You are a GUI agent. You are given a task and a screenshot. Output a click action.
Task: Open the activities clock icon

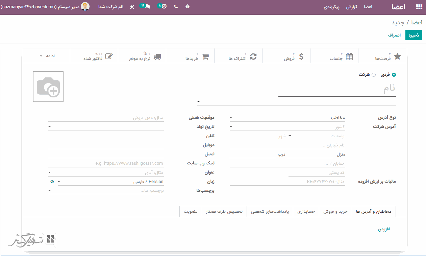click(x=162, y=6)
